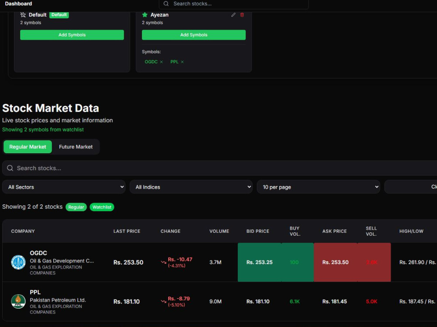Open the OGDC company logo

click(x=18, y=262)
